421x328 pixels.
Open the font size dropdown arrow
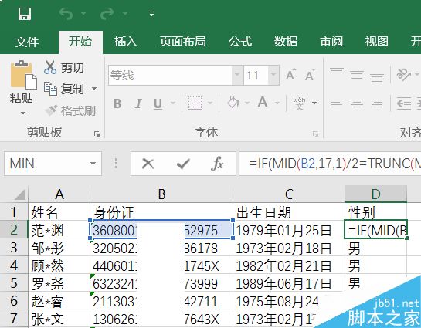(x=273, y=76)
